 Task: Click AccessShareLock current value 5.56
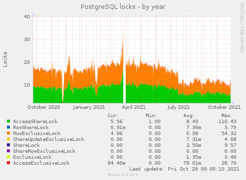116,122
